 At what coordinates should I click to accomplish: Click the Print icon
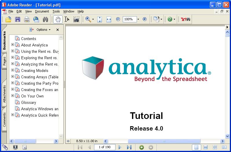pyautogui.click(x=27, y=19)
